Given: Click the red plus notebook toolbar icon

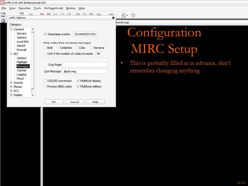Looking at the screenshot, I should (124, 15).
